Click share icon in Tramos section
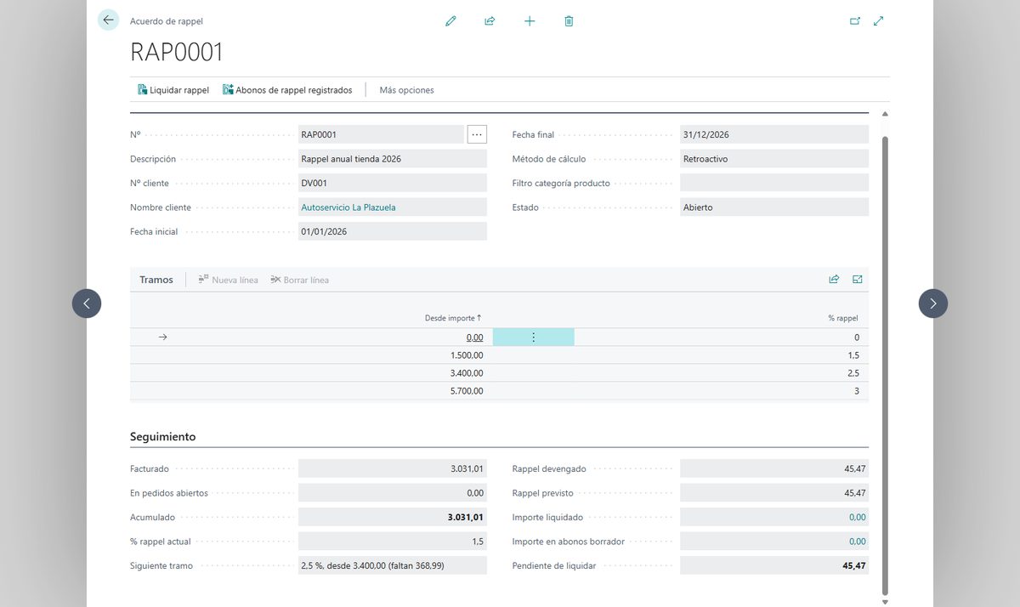Image resolution: width=1020 pixels, height=607 pixels. 834,279
